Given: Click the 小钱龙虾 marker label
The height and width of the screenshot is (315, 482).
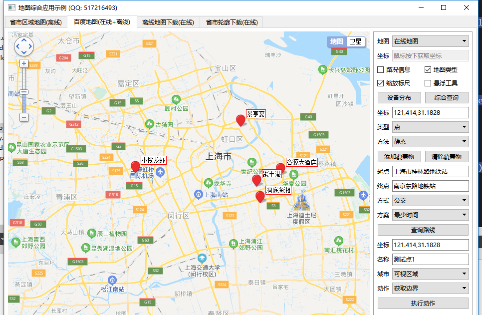Looking at the screenshot, I should [x=153, y=160].
